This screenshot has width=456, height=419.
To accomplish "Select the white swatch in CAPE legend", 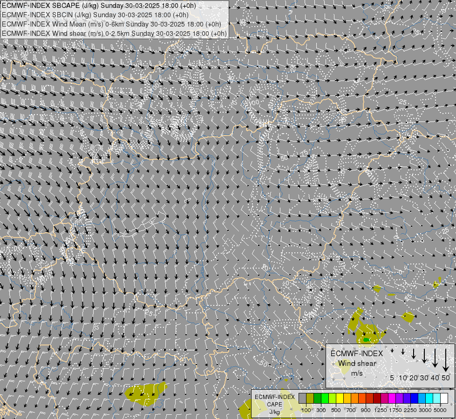I will coord(444,398).
